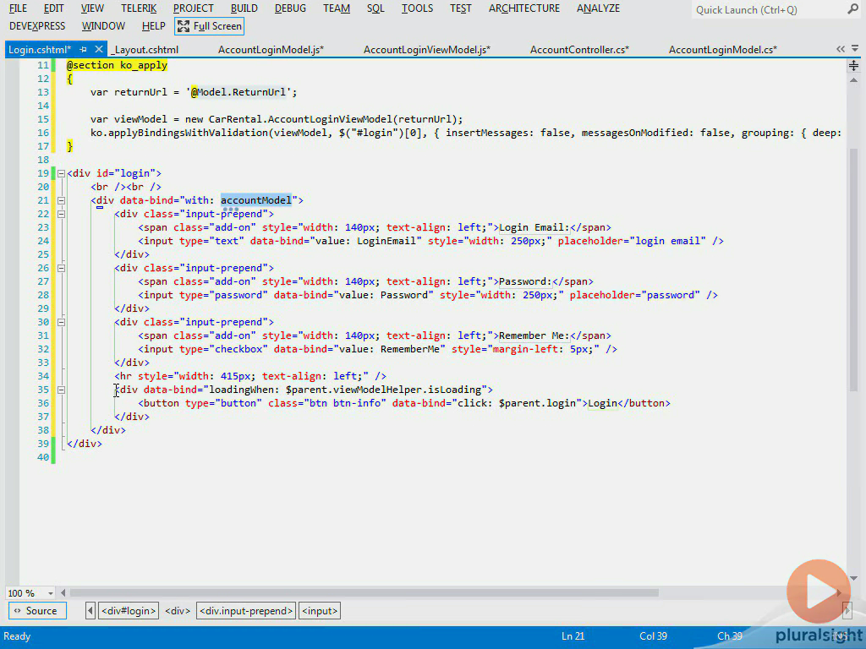866x649 pixels.
Task: Open the HELP menu
Action: coord(154,26)
